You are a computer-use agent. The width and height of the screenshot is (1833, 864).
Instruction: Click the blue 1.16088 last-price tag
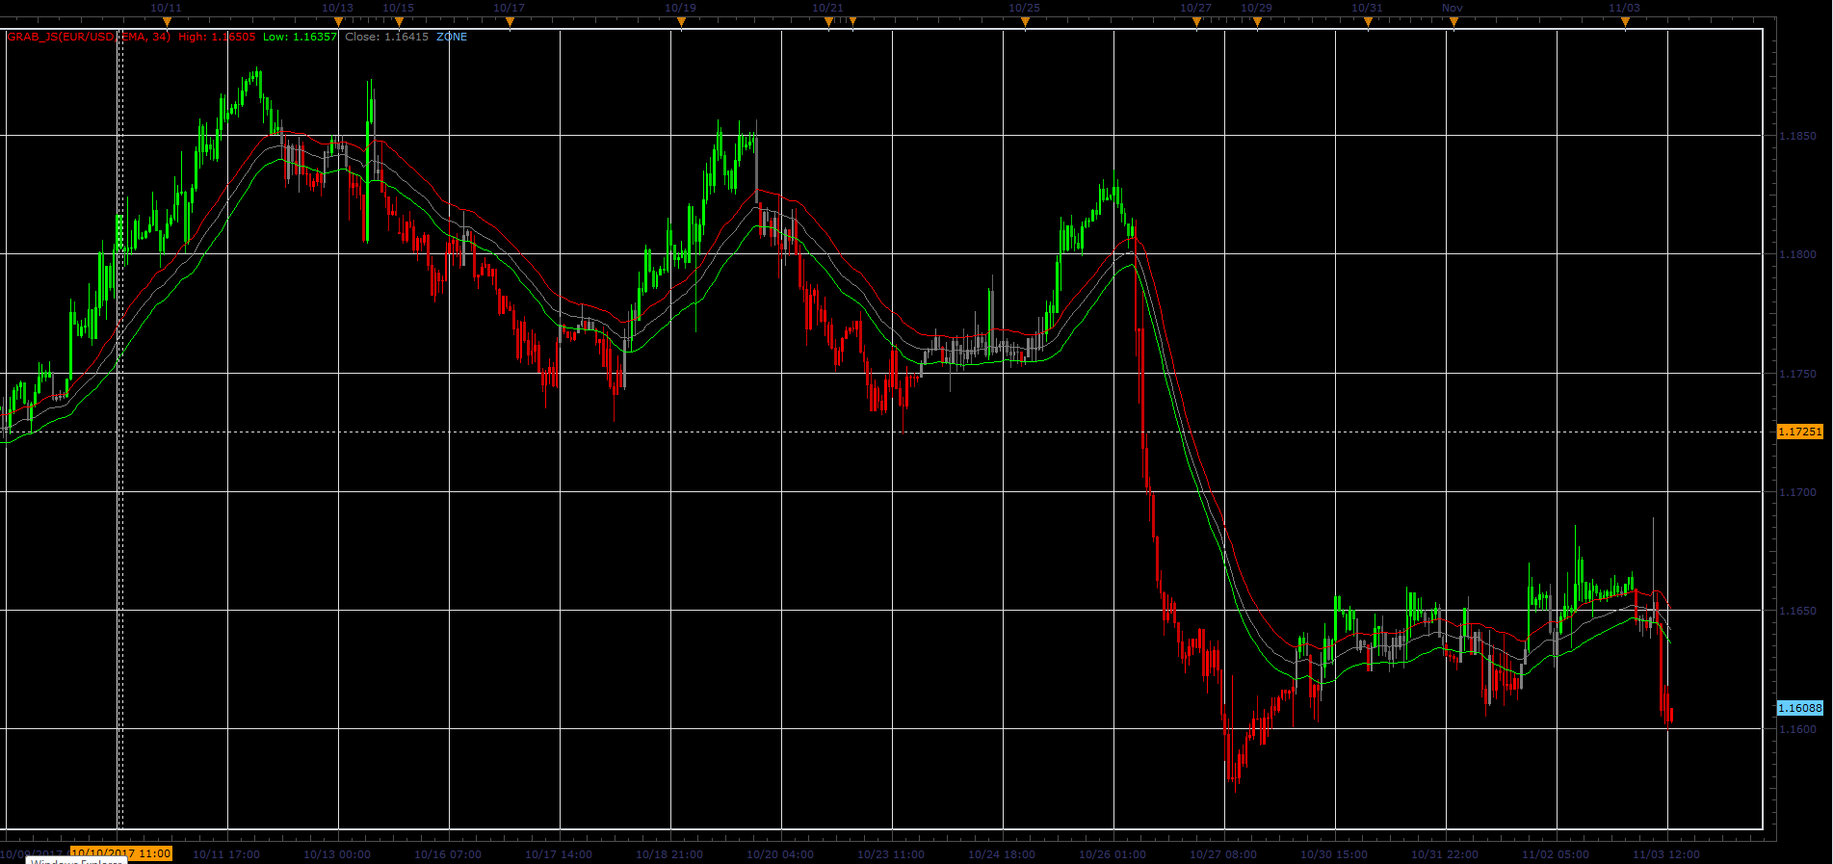1800,708
